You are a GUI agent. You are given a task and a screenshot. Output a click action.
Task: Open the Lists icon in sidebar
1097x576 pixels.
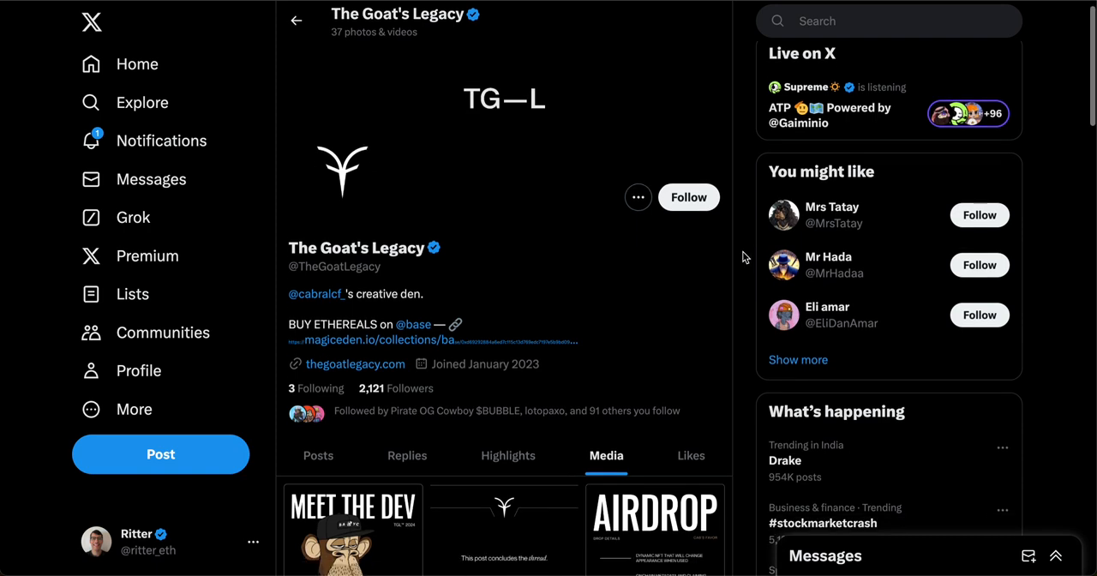pos(91,294)
